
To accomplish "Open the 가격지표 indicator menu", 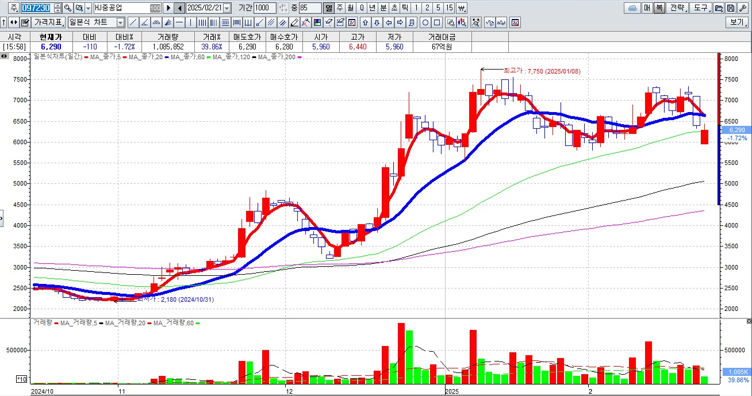I will (48, 22).
